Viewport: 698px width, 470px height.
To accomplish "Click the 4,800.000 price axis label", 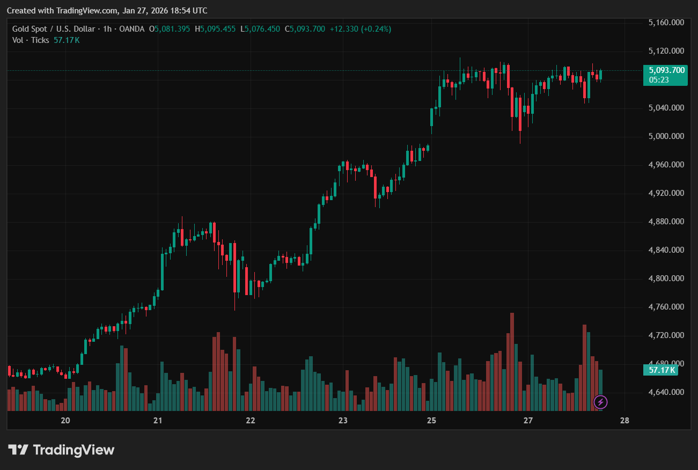I will [x=666, y=278].
